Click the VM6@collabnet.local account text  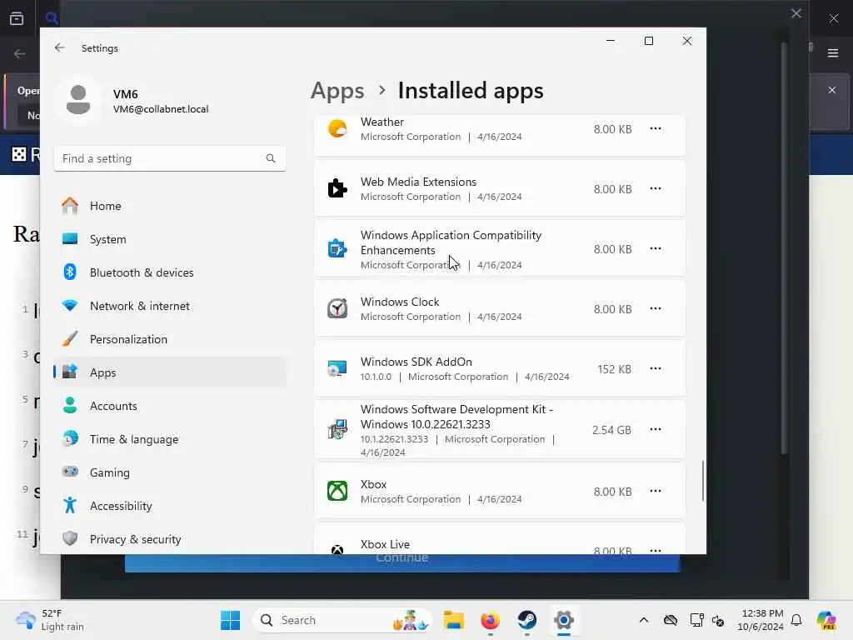[161, 109]
